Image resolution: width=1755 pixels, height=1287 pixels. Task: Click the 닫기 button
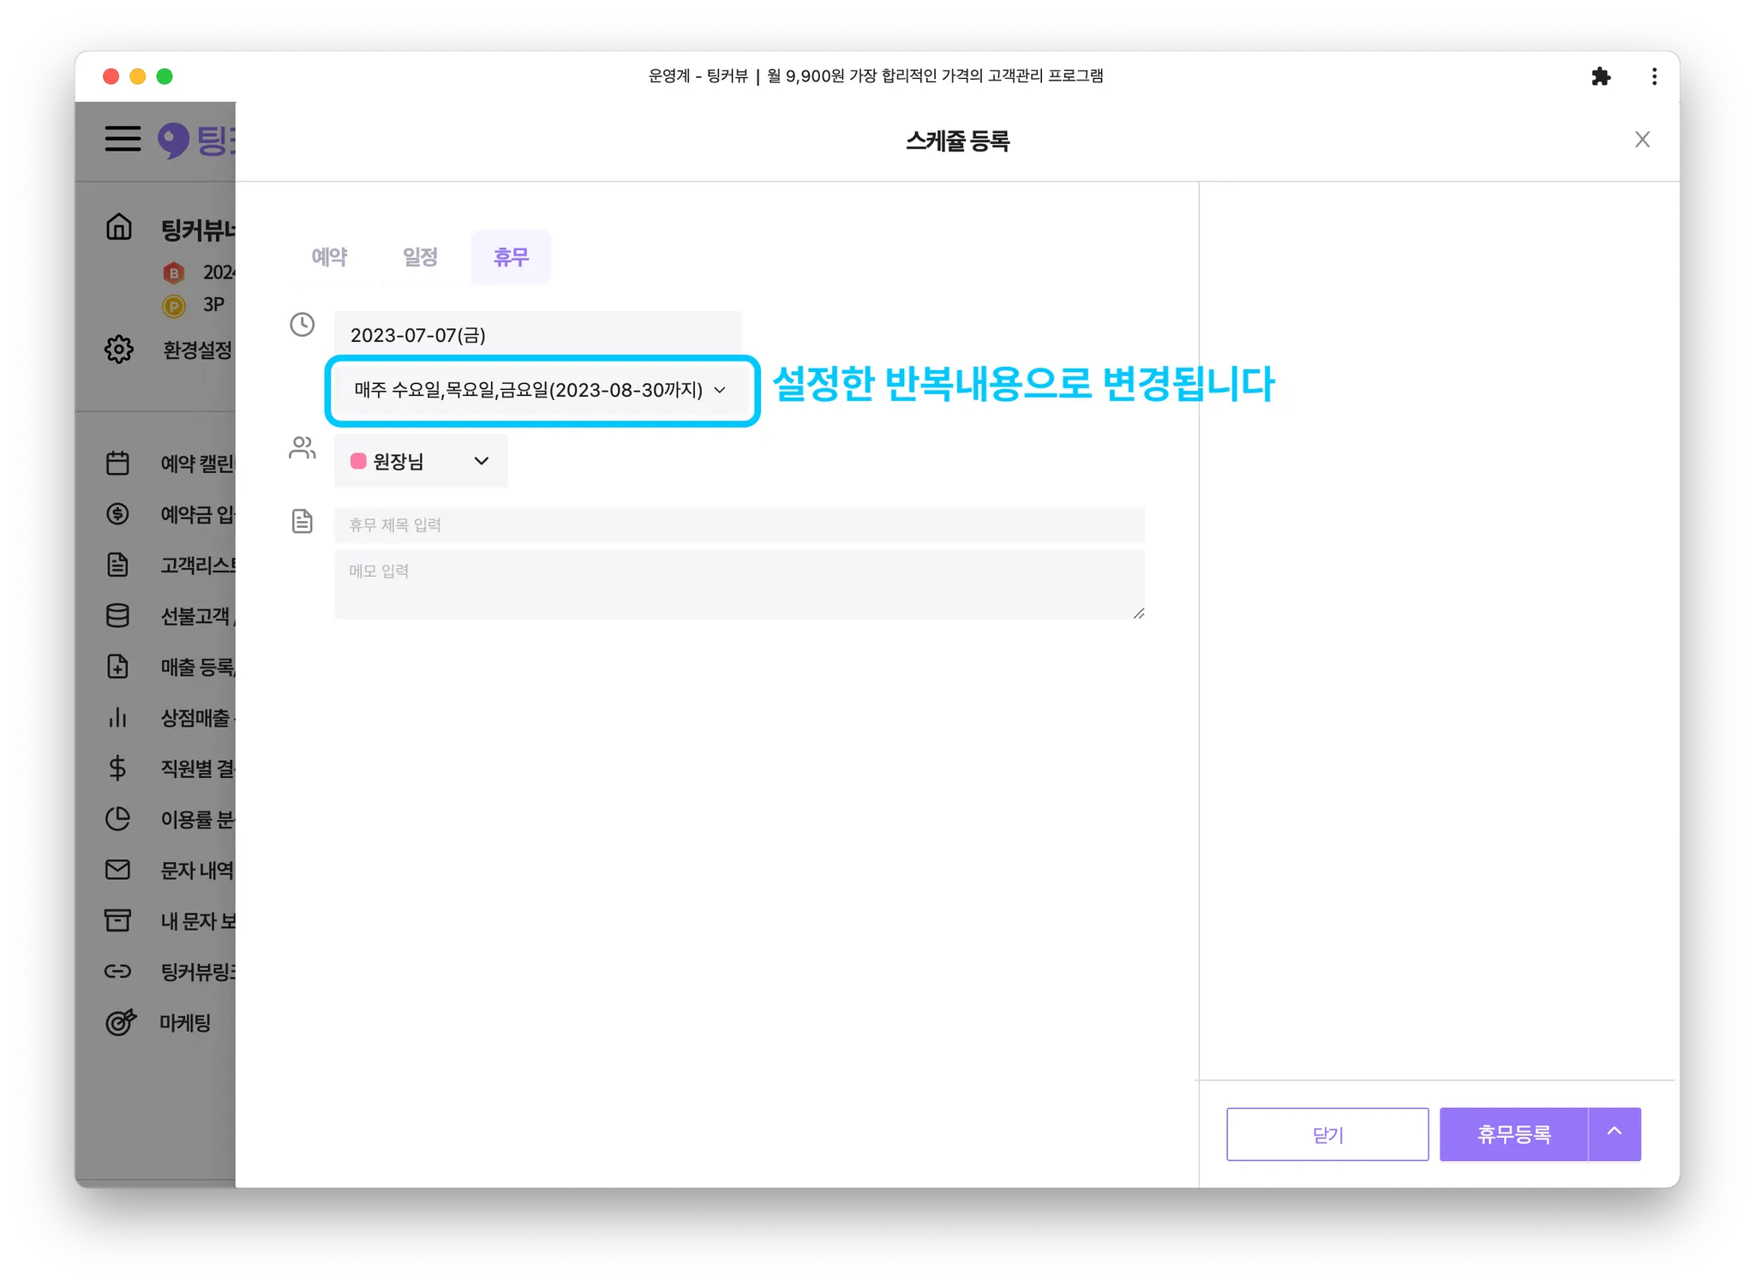coord(1327,1134)
